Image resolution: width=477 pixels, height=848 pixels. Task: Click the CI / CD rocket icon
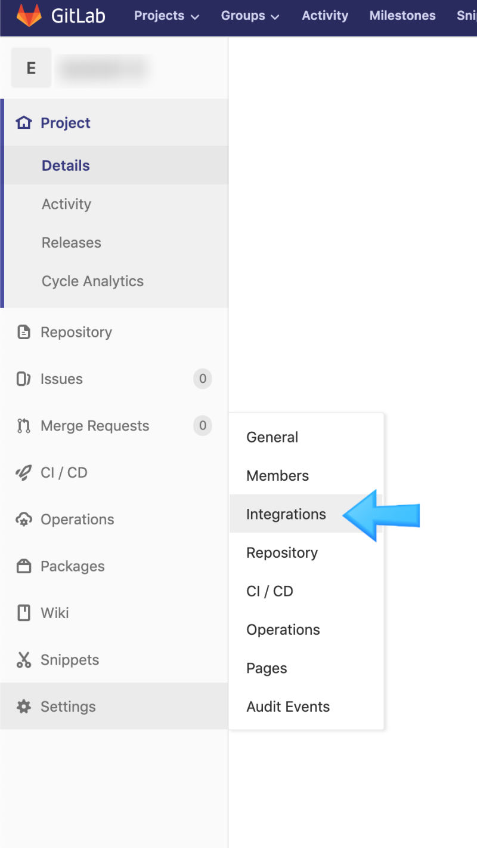[x=24, y=473]
